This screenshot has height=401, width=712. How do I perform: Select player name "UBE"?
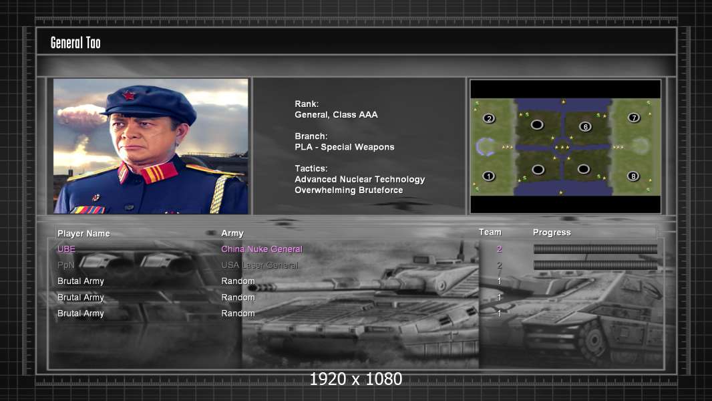click(66, 249)
